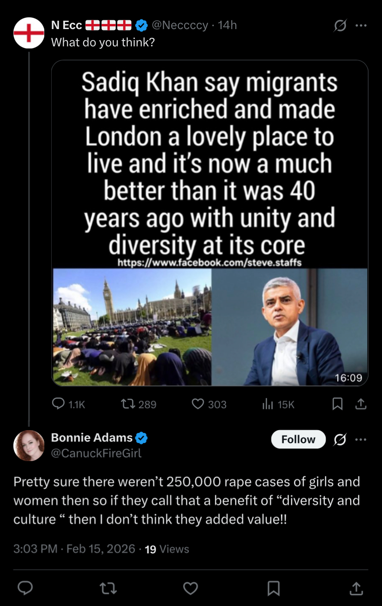Repost N Ecc's post
382x606 pixels.
pos(126,404)
